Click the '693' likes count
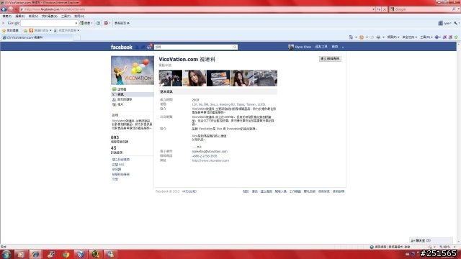This screenshot has width=461, height=259. click(115, 137)
